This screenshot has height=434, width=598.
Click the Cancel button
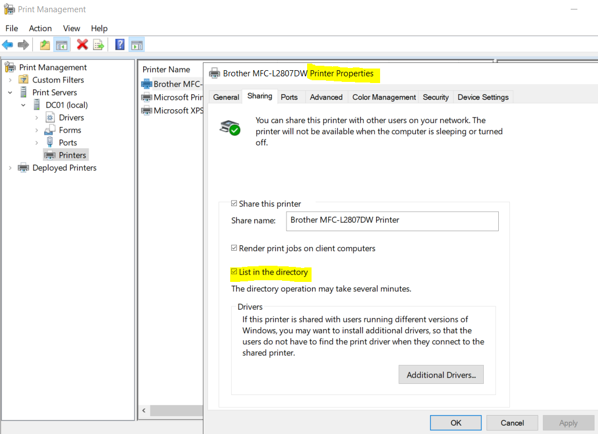pyautogui.click(x=512, y=422)
